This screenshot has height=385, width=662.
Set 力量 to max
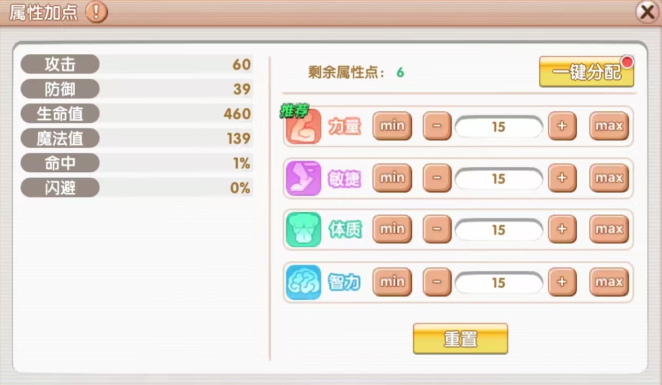click(x=609, y=126)
